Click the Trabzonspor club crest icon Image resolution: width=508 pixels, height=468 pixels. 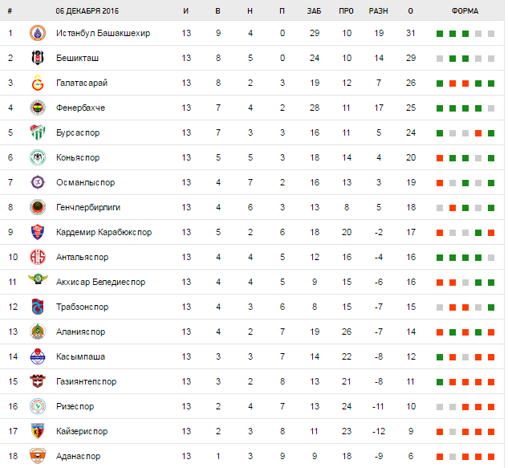pos(35,307)
